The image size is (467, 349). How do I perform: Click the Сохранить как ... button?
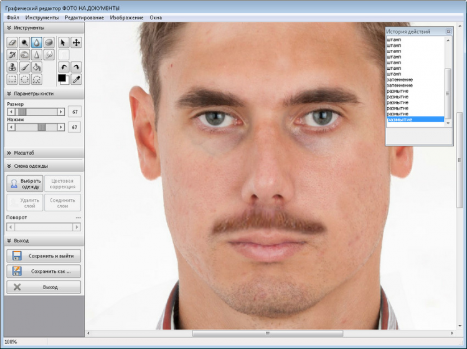[x=44, y=272]
